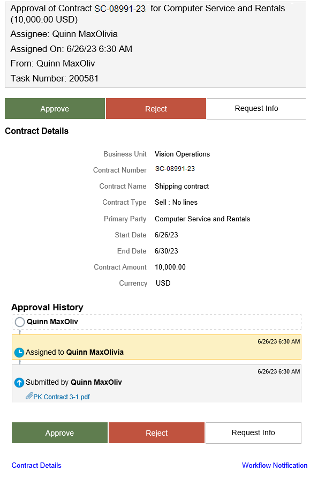Click the Contract Number value SC-08991-23
Image resolution: width=310 pixels, height=485 pixels.
click(x=175, y=169)
